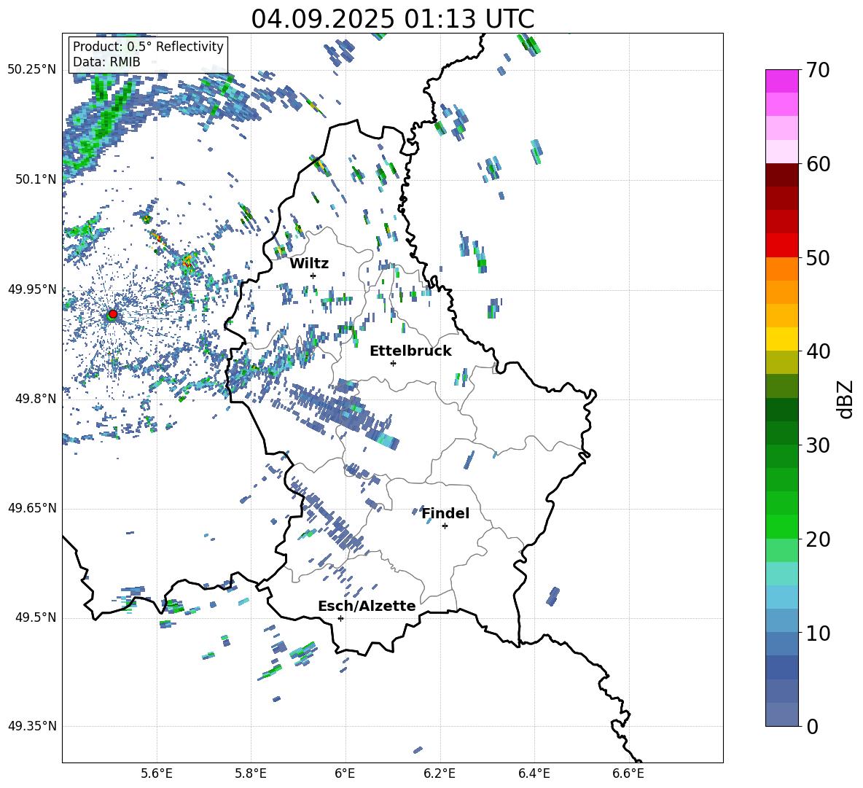This screenshot has width=863, height=788.
Task: Click the dark green colorbar band just above 30
Action: tap(781, 433)
